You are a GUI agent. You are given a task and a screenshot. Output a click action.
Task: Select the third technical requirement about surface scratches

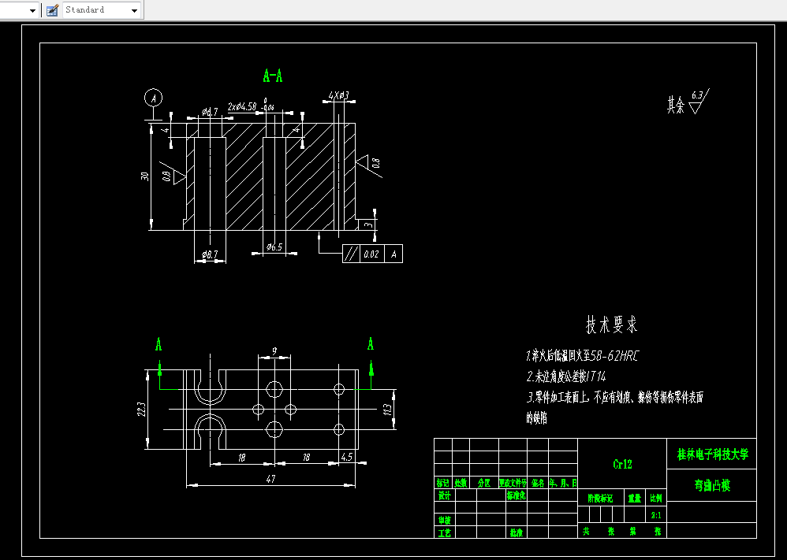coord(614,407)
